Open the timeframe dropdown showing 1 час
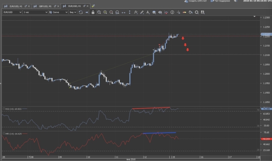The image size is (272, 161). pyautogui.click(x=35, y=12)
